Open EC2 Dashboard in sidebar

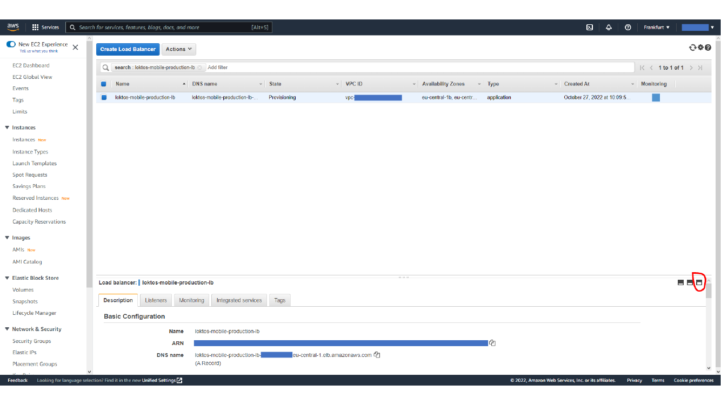click(31, 65)
